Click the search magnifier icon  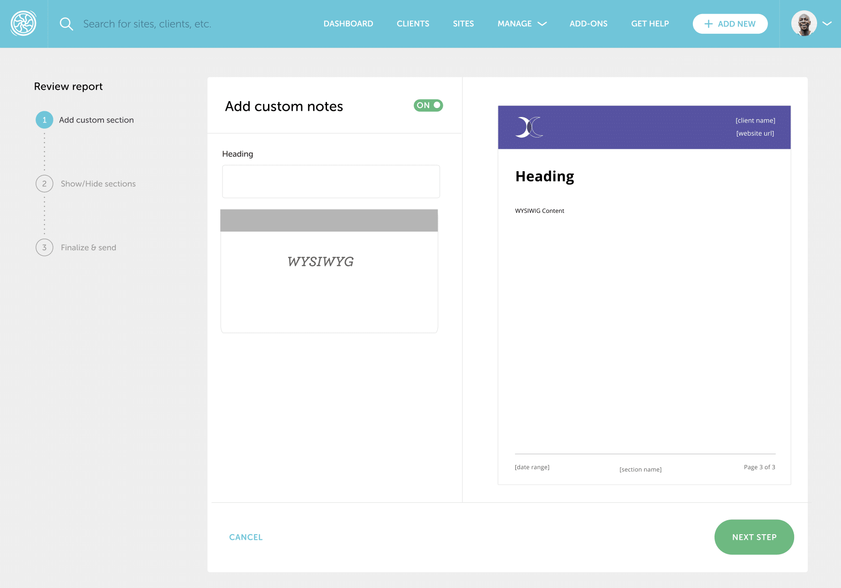point(67,24)
